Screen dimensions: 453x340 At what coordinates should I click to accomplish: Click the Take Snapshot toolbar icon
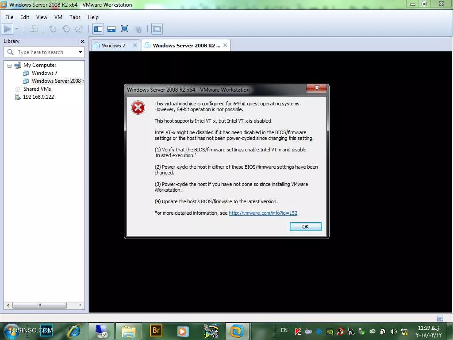pyautogui.click(x=53, y=29)
